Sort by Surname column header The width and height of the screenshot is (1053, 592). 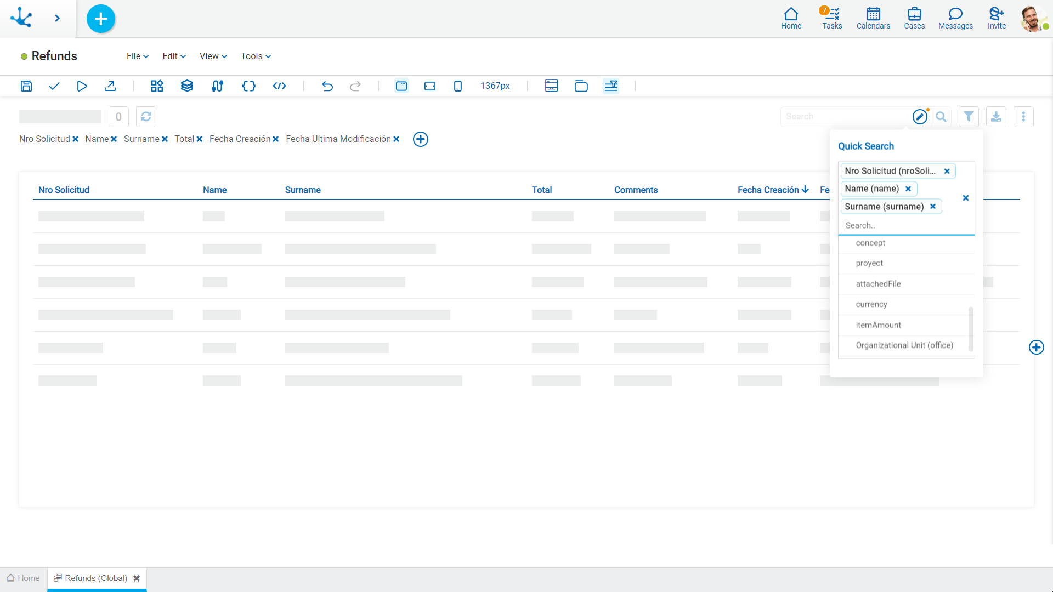(303, 190)
